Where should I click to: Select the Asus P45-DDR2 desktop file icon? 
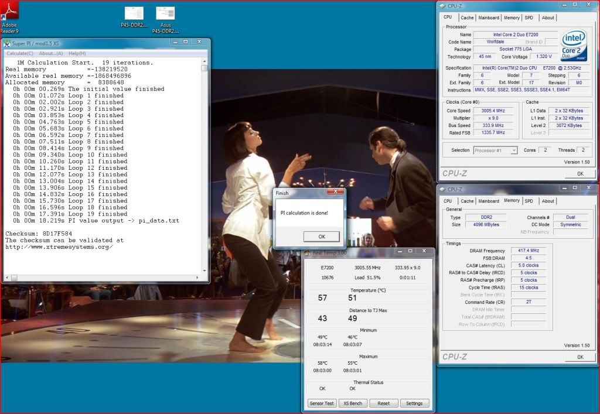(x=165, y=20)
